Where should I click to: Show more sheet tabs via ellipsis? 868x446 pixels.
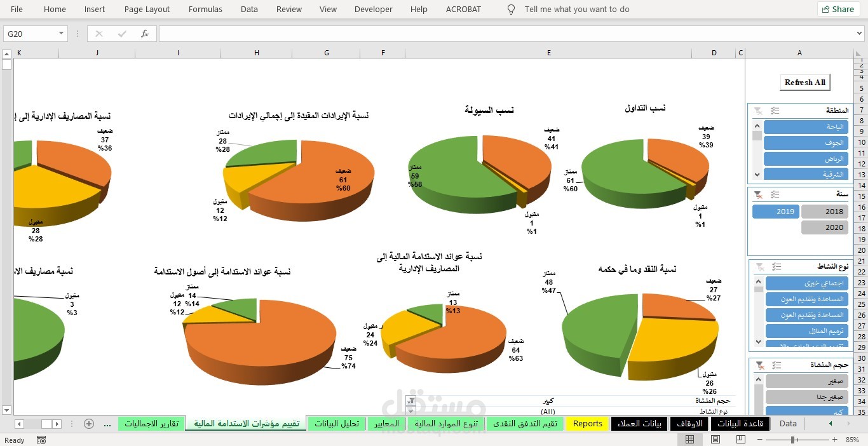pyautogui.click(x=107, y=424)
